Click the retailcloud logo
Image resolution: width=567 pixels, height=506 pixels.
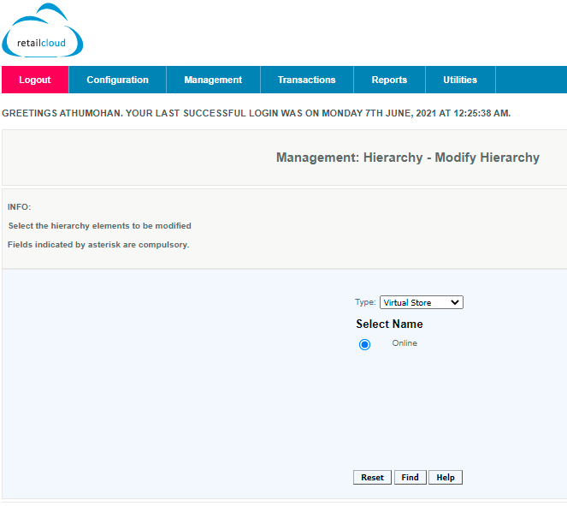42,31
